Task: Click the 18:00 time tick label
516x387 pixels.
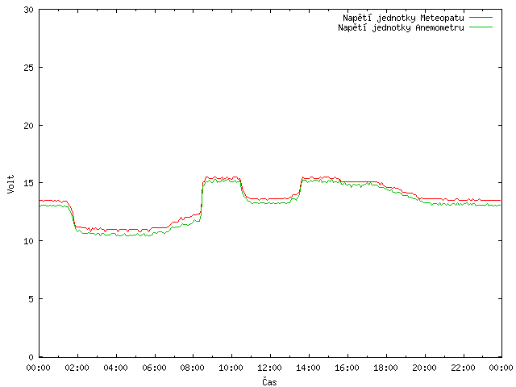Action: pyautogui.click(x=385, y=368)
